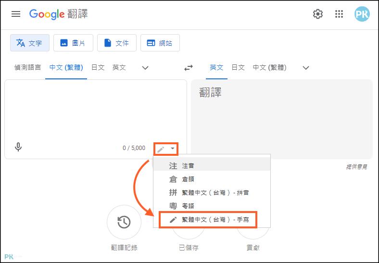Choose 倉頡 input method

click(x=212, y=179)
